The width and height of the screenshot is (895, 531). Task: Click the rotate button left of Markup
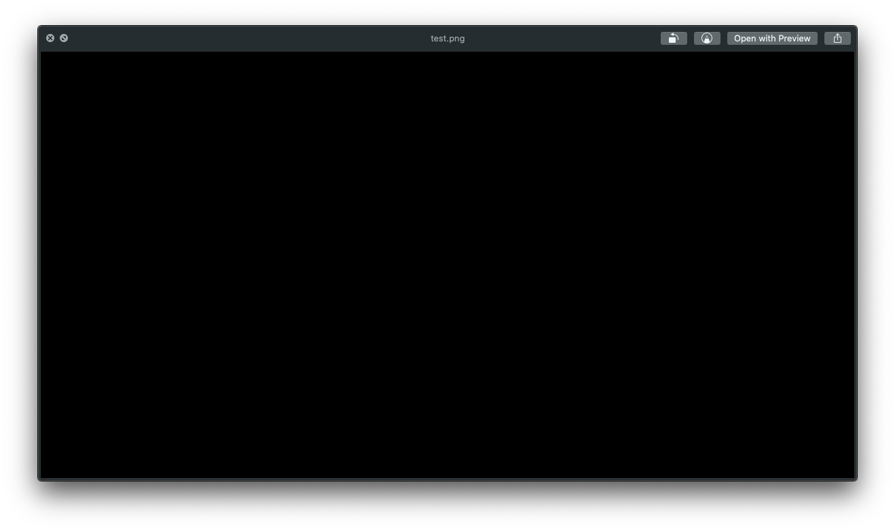pyautogui.click(x=673, y=38)
